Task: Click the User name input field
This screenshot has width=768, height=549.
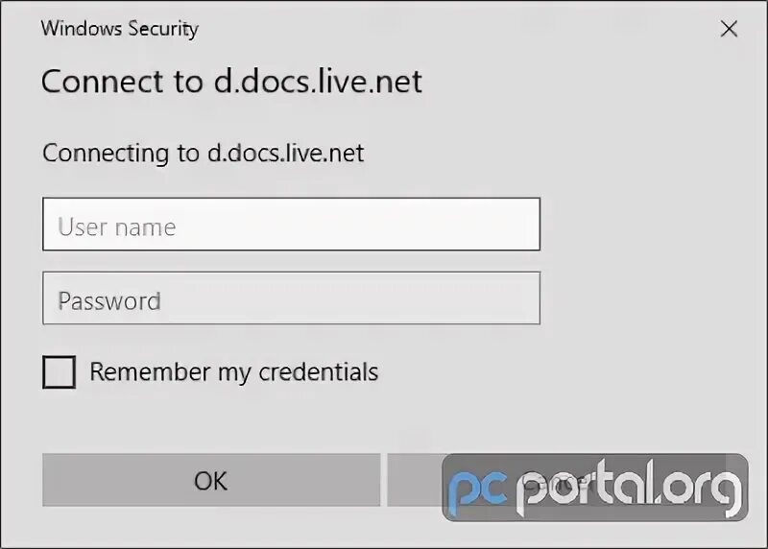Action: pyautogui.click(x=292, y=225)
